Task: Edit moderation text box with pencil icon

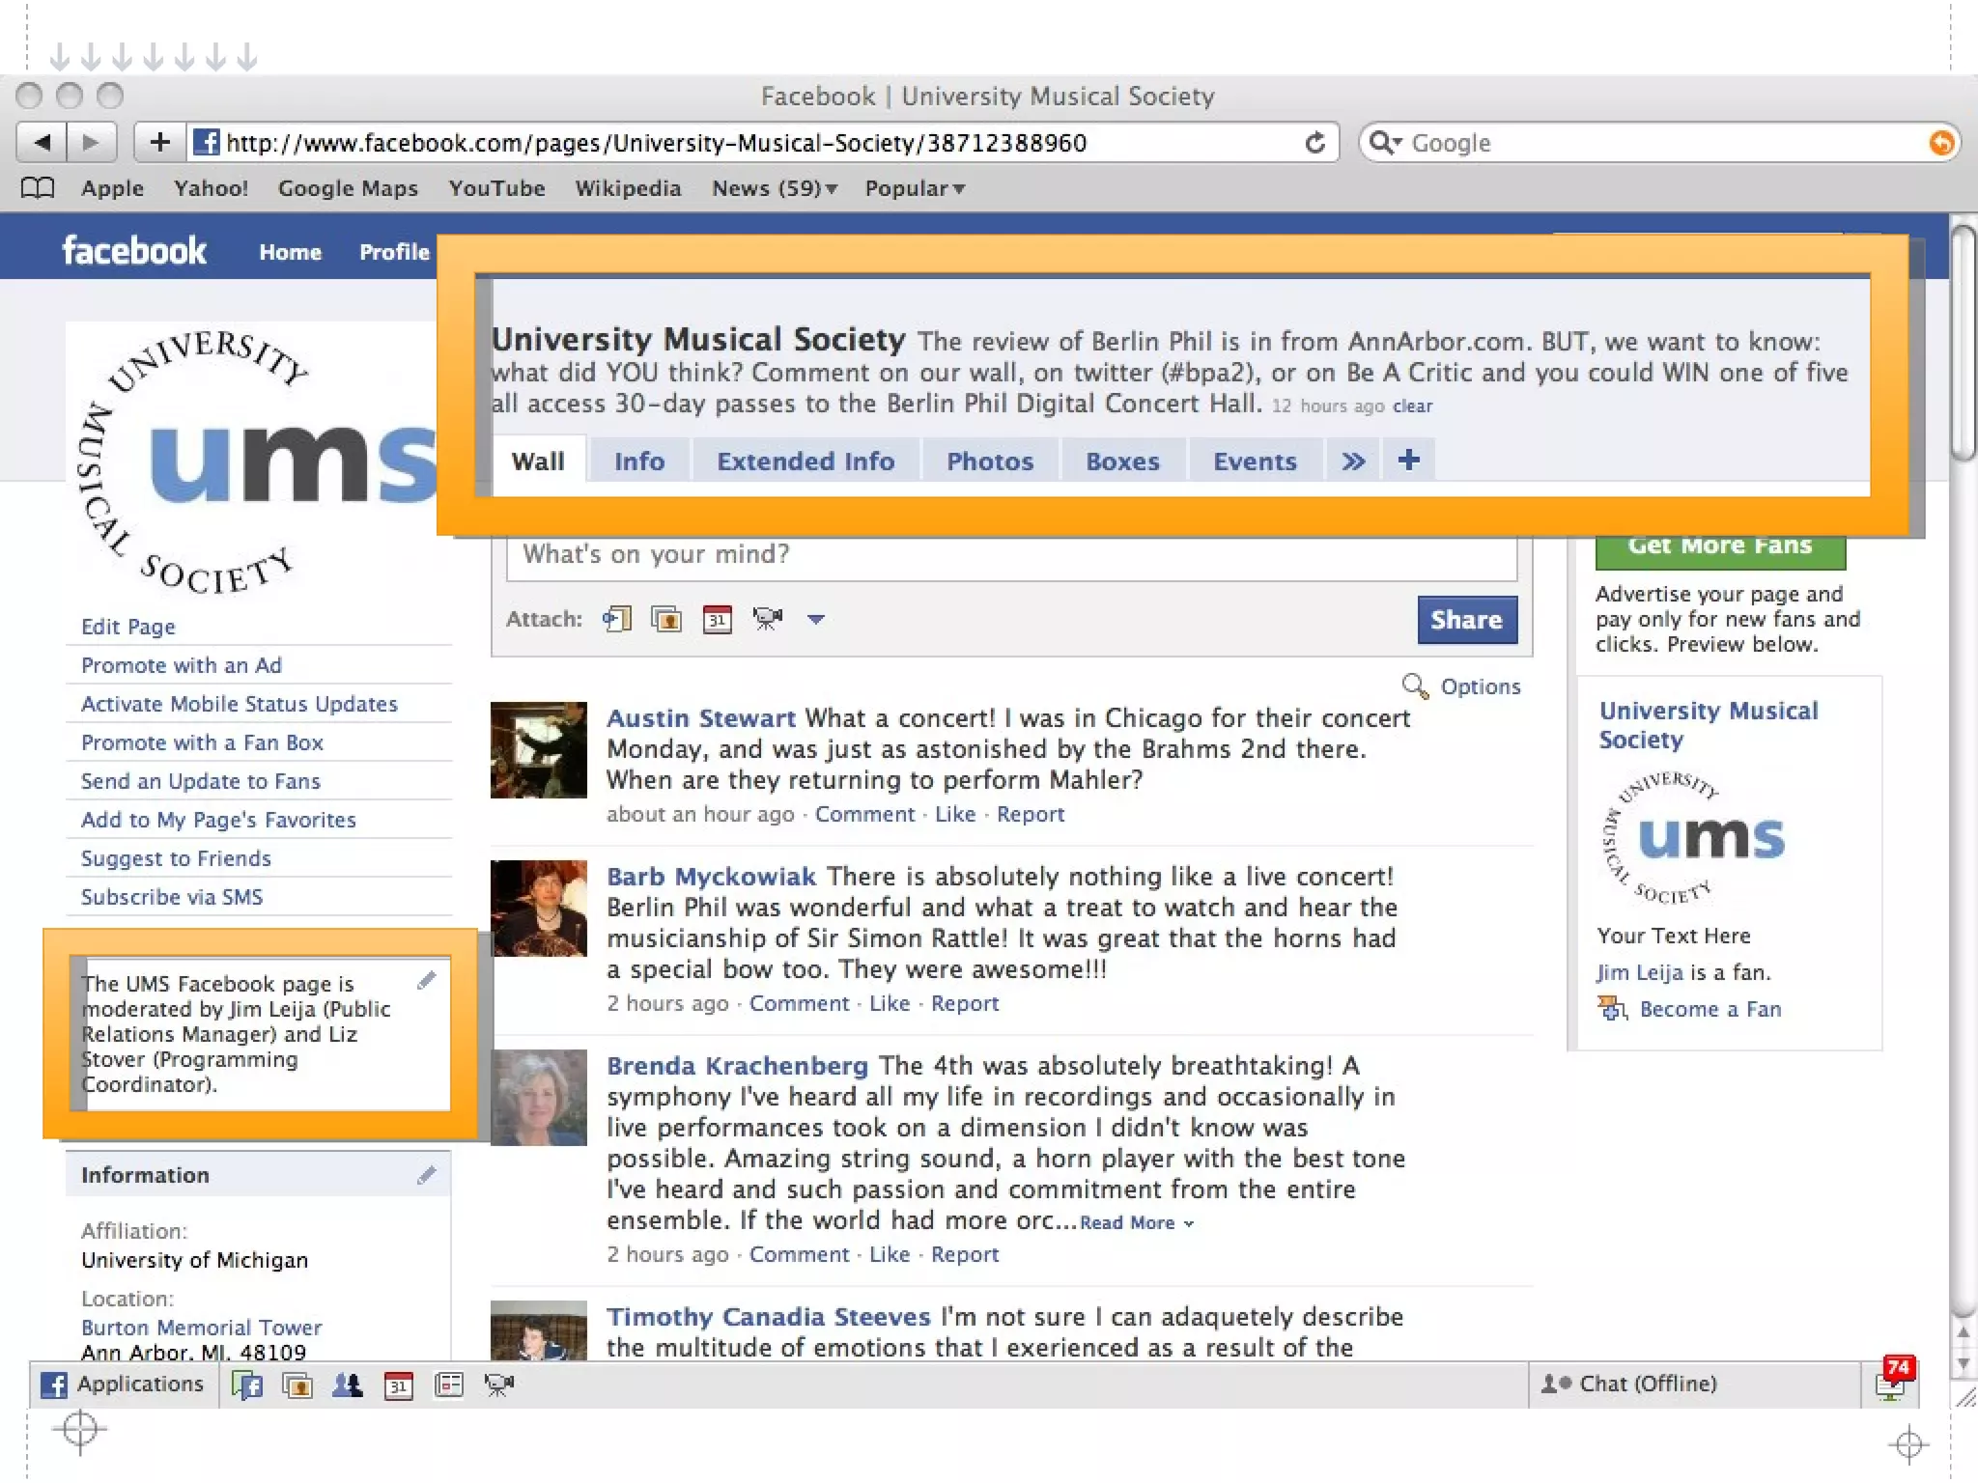Action: pos(427,981)
